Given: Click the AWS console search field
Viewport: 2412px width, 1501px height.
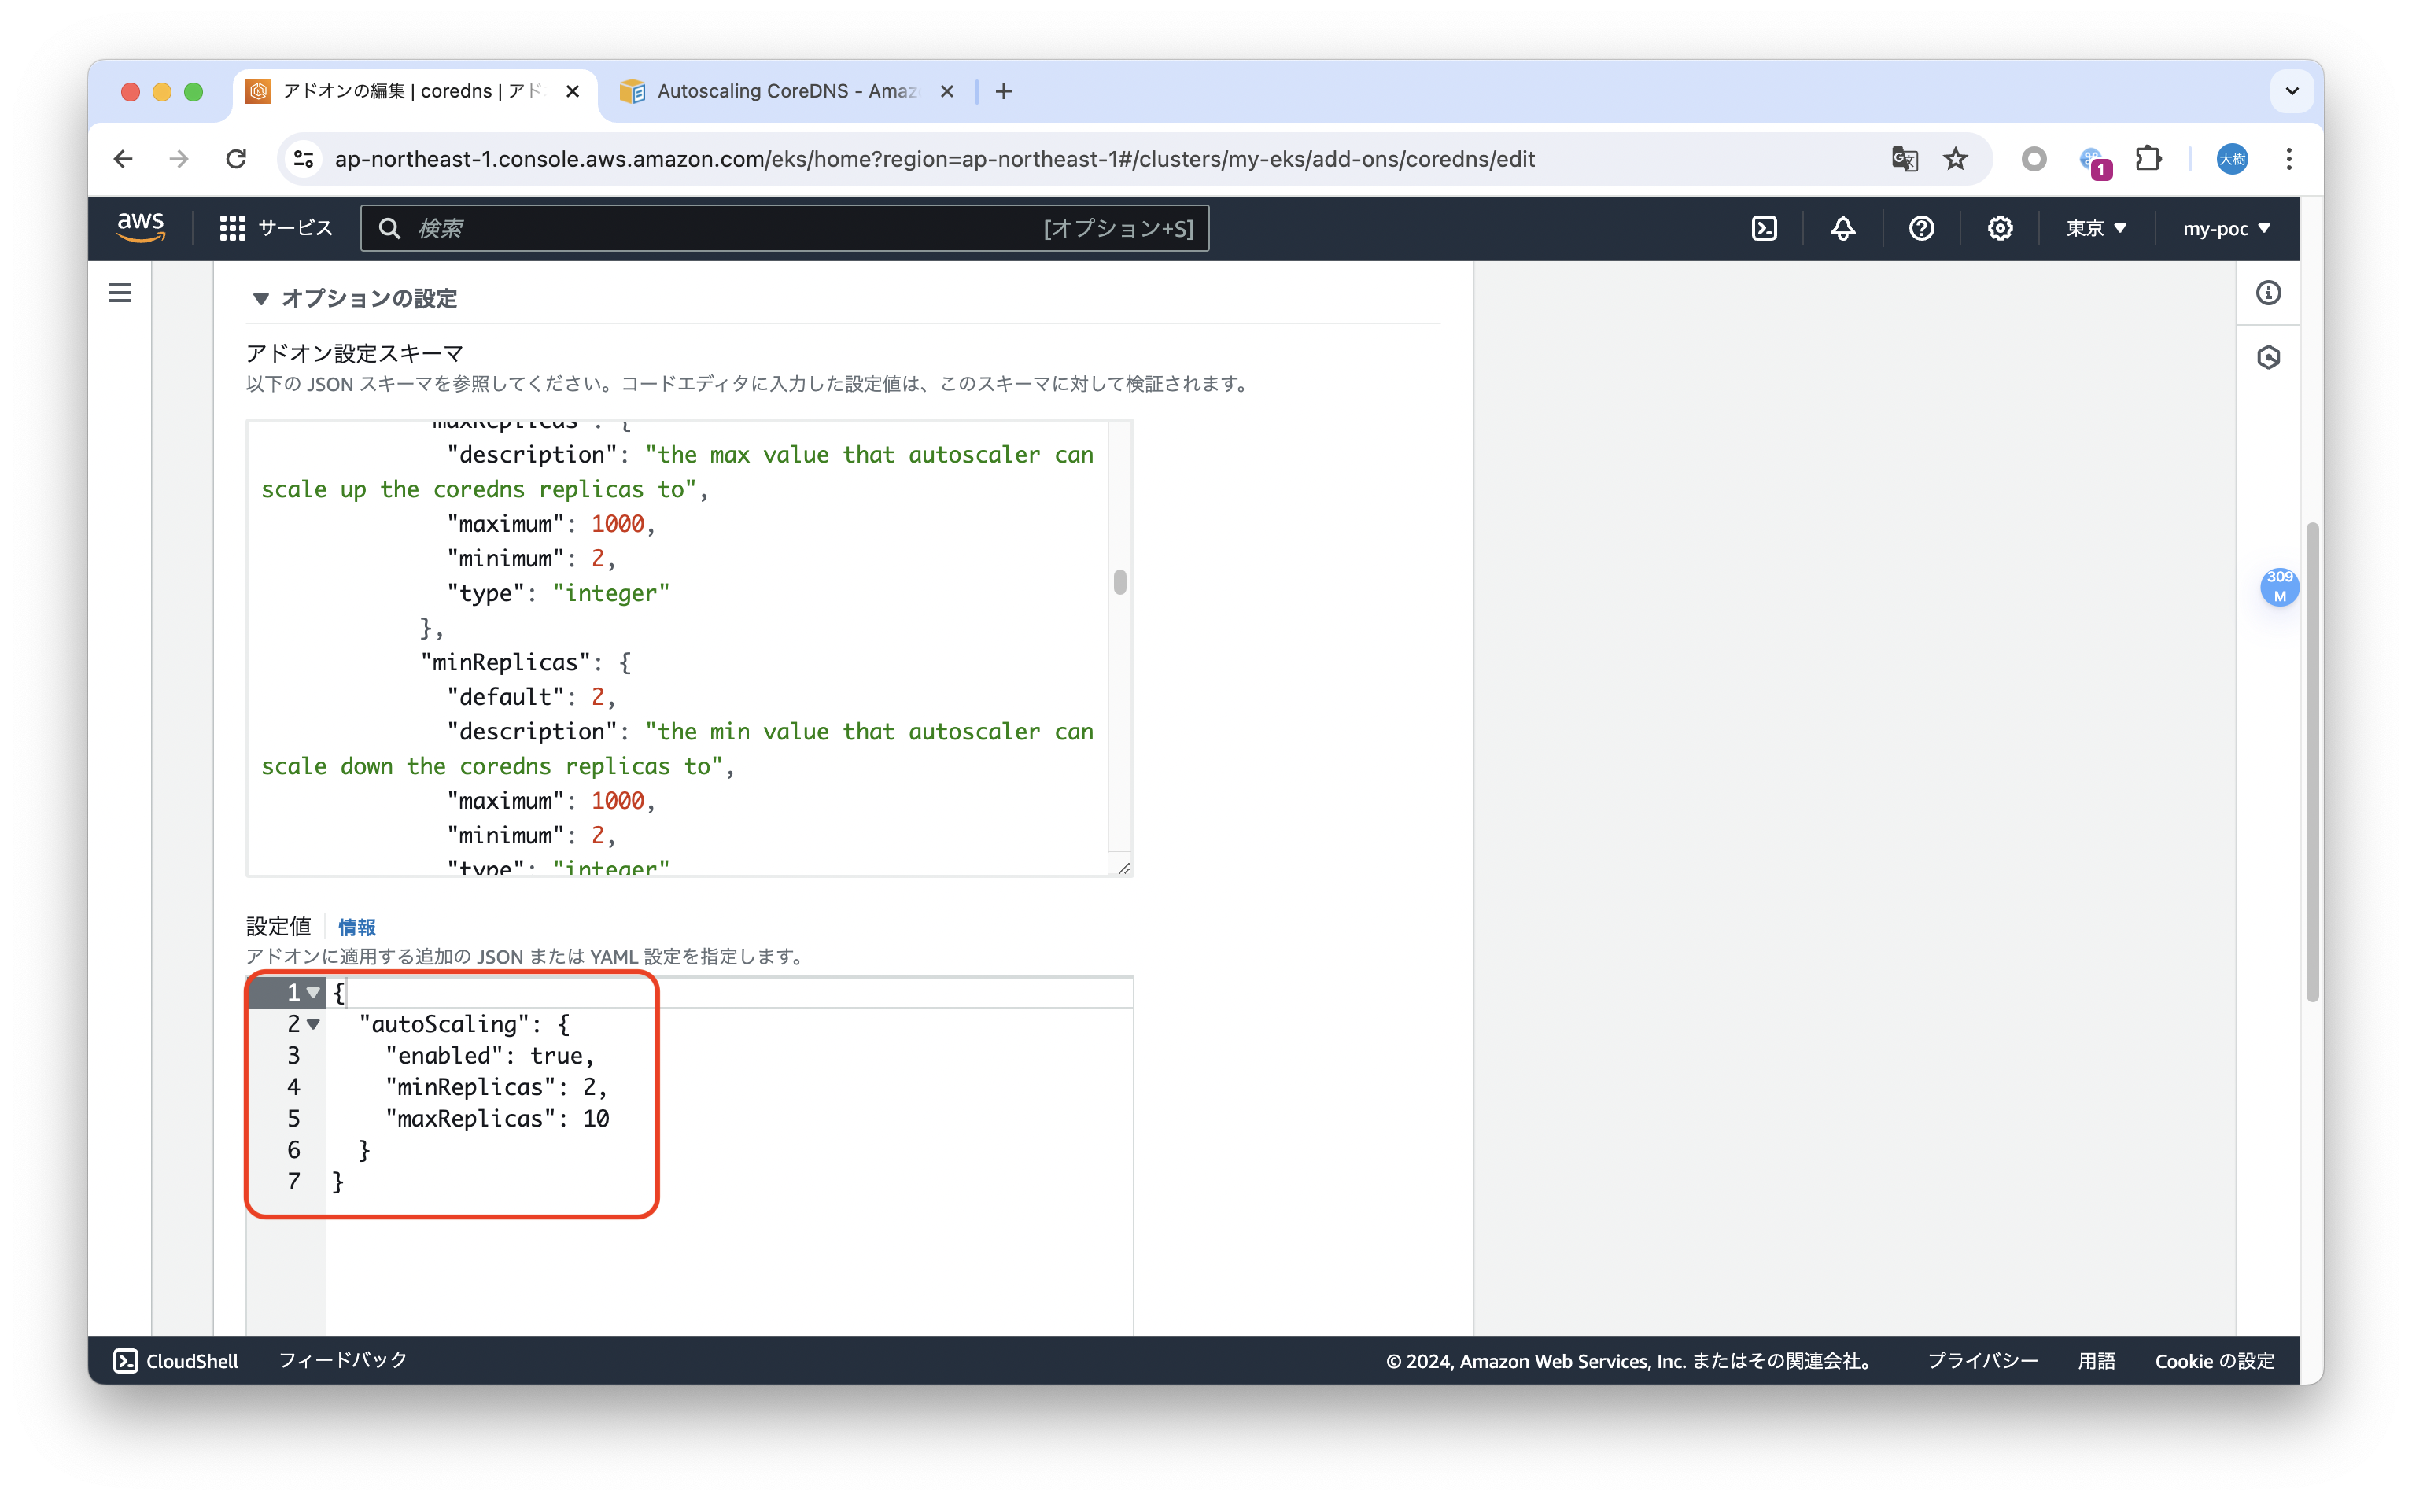Looking at the screenshot, I should pyautogui.click(x=784, y=228).
